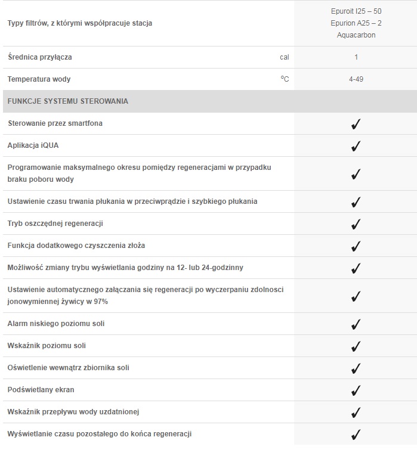The image size is (417, 459).
Task: Click the 4-49 temperature value
Action: pos(356,79)
